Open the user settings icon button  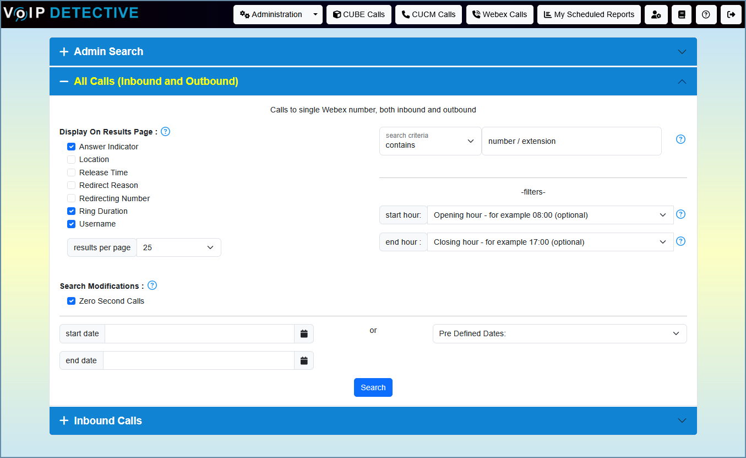pyautogui.click(x=656, y=15)
